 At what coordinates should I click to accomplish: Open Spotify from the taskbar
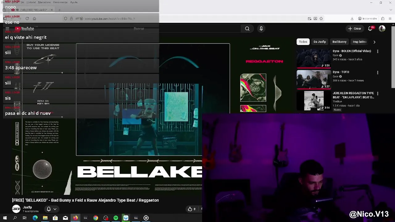click(116, 218)
